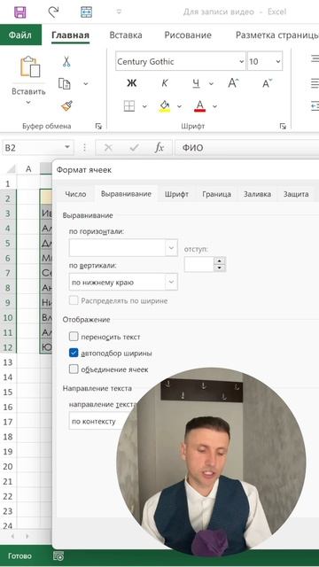
Task: Switch to the Граница tab
Action: click(x=216, y=194)
